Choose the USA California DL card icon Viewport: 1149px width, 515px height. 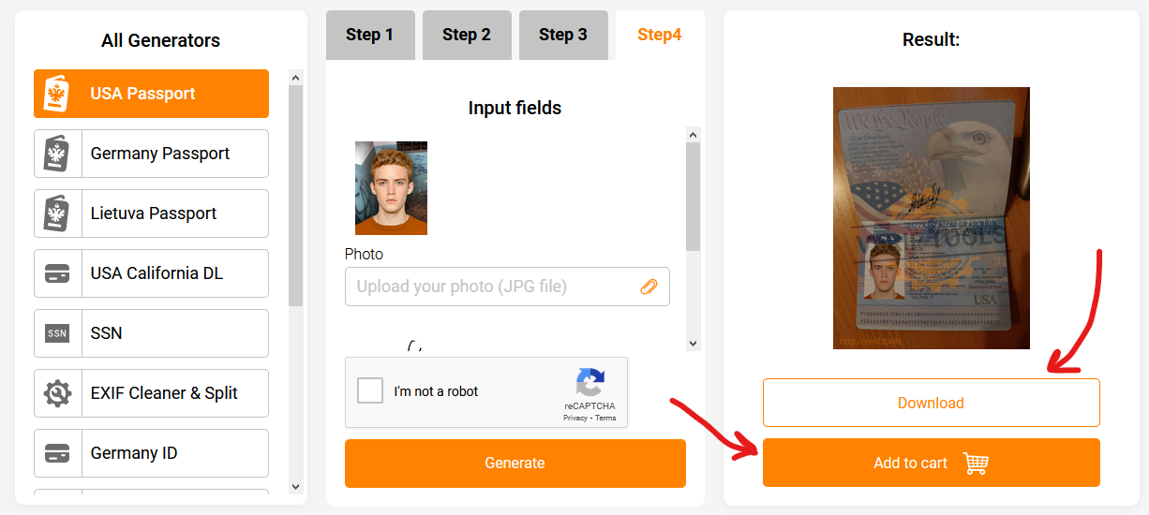tap(57, 273)
